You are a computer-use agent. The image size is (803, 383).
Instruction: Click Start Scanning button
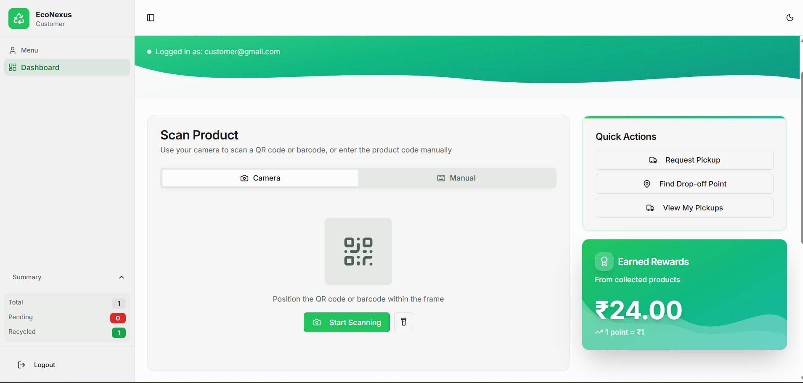click(x=347, y=322)
